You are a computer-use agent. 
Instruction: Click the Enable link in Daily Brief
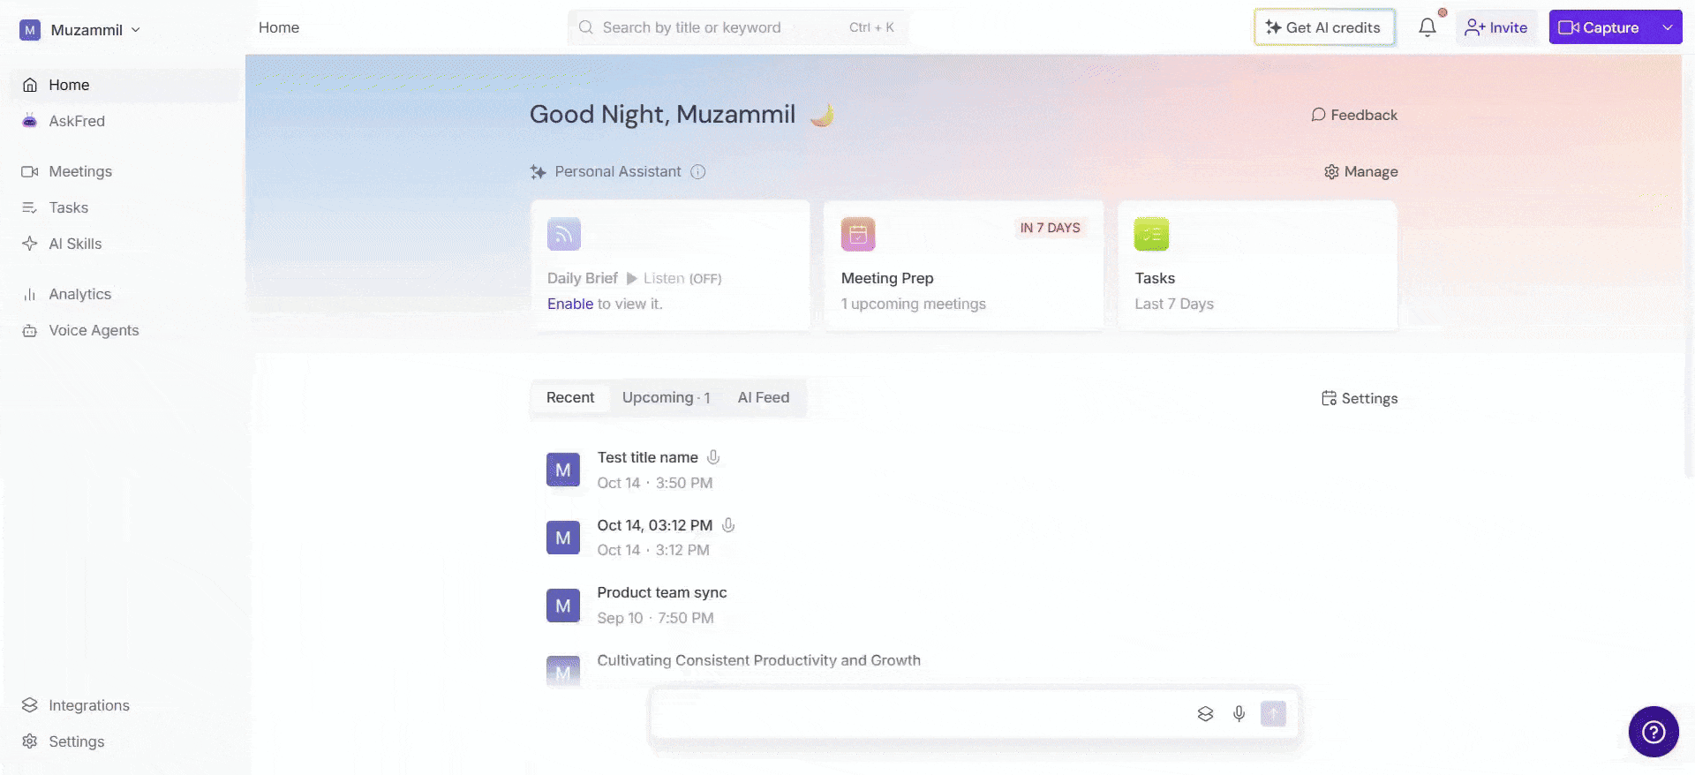click(570, 304)
